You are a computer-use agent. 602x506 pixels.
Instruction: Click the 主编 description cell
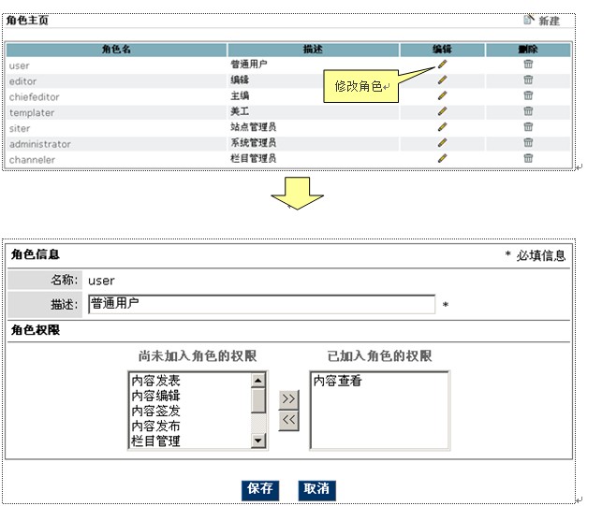click(x=240, y=95)
